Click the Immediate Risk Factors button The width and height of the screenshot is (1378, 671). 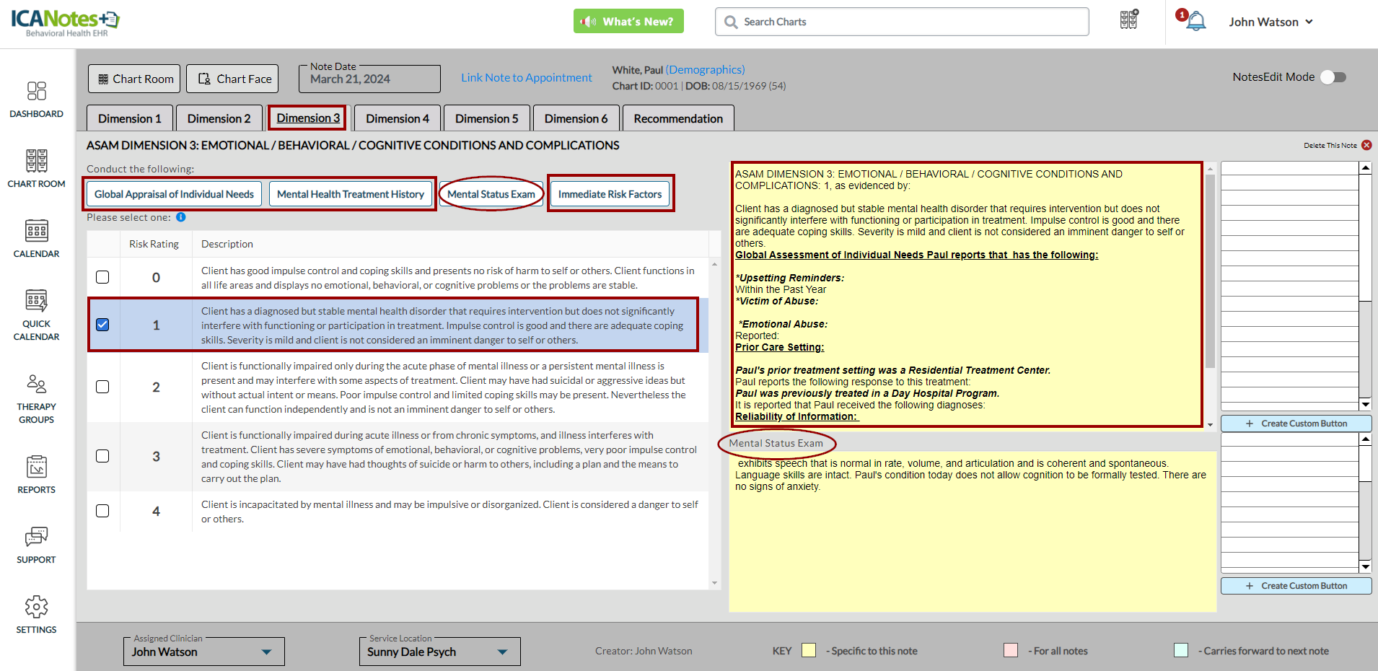(x=610, y=194)
